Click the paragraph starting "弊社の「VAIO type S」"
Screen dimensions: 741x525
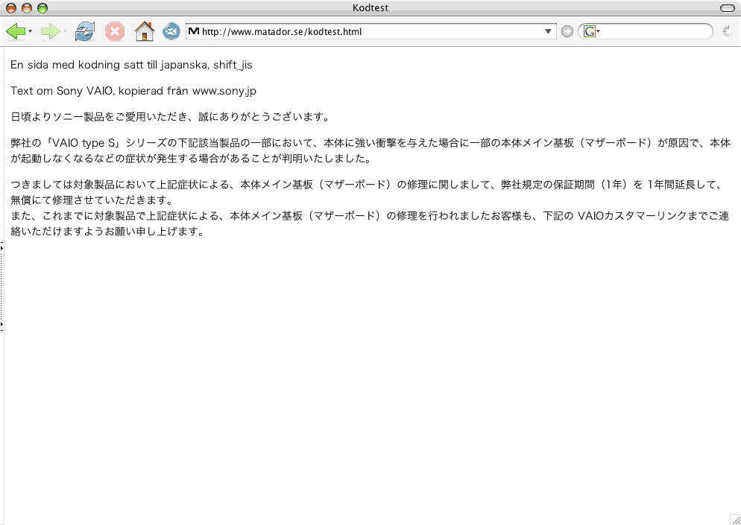tap(370, 150)
